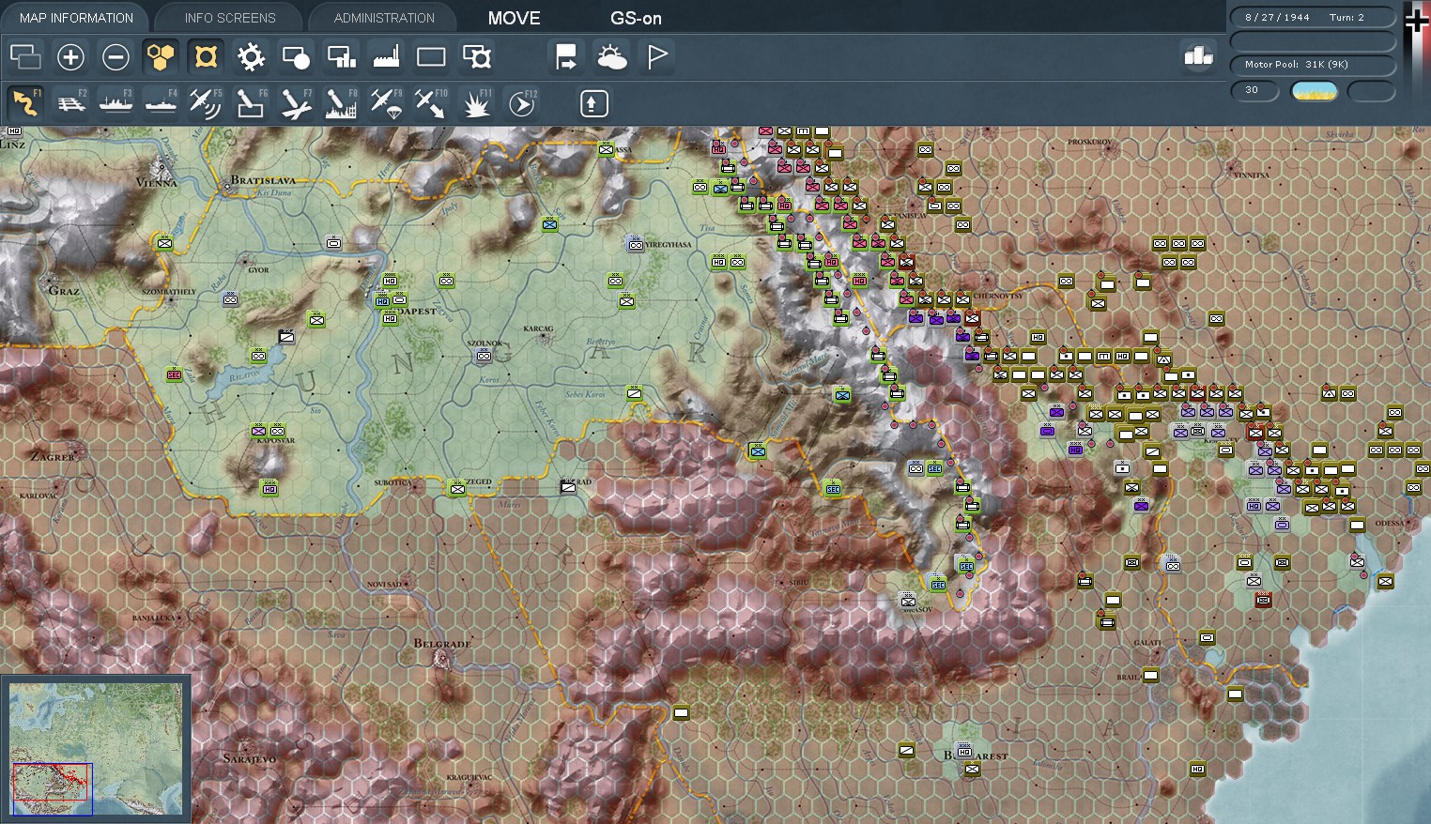Viewport: 1431px width, 824px height.
Task: Click the white 3D bar blocks icon
Action: click(x=1198, y=56)
